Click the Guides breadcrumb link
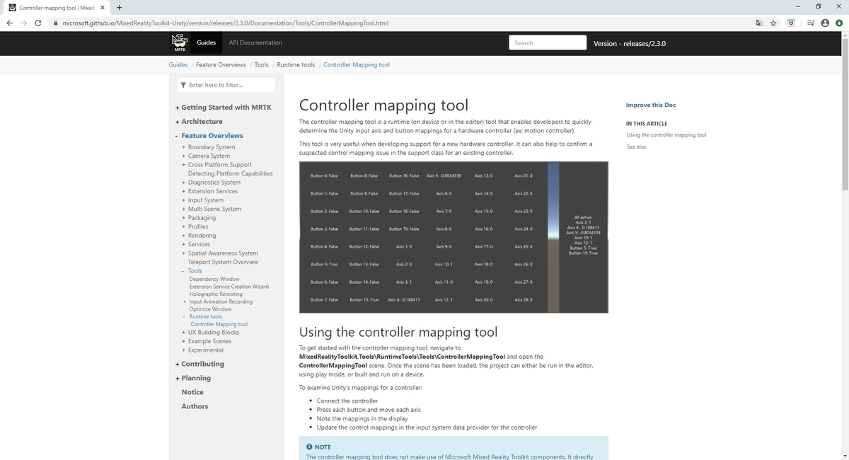 (178, 64)
